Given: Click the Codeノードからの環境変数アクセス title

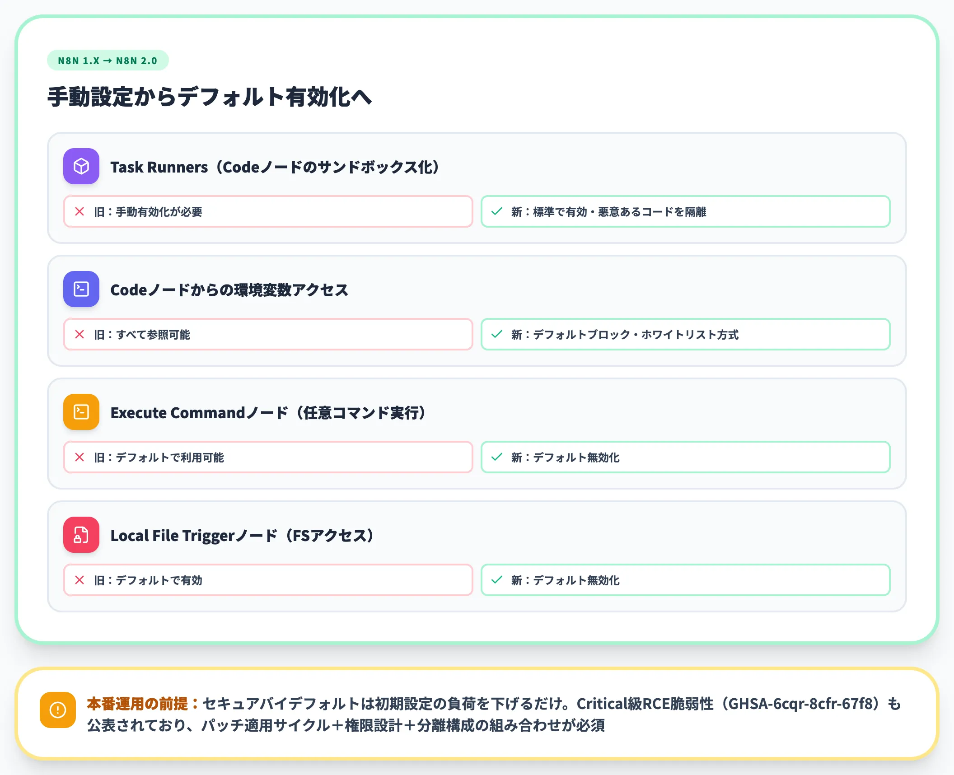Looking at the screenshot, I should tap(229, 290).
